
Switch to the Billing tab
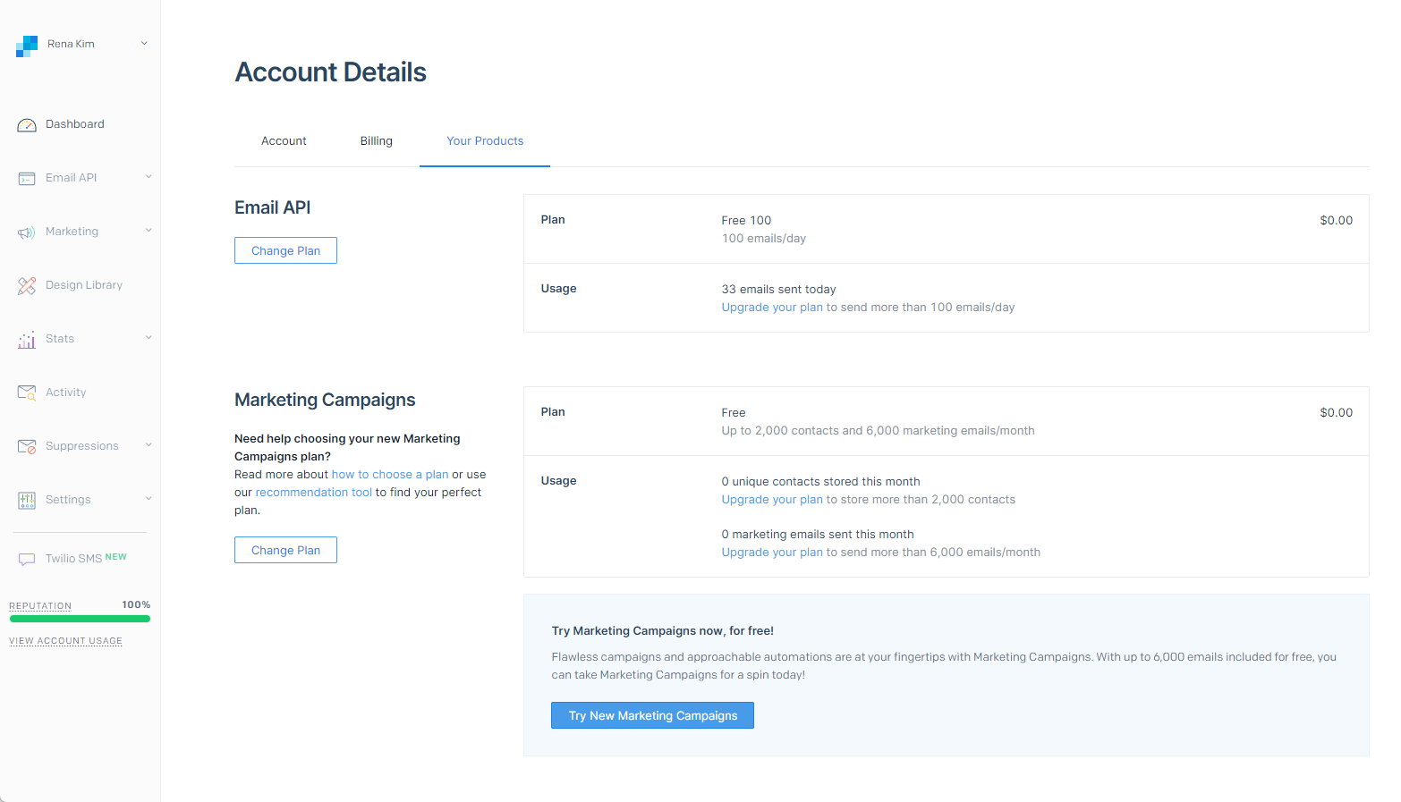pos(377,141)
